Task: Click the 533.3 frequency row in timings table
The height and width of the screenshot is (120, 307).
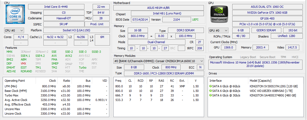Action: (158, 100)
